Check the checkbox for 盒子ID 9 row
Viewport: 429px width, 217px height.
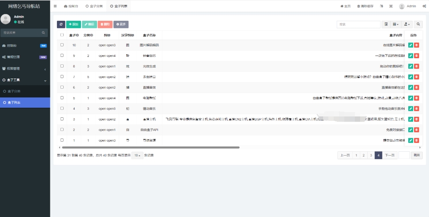point(62,56)
